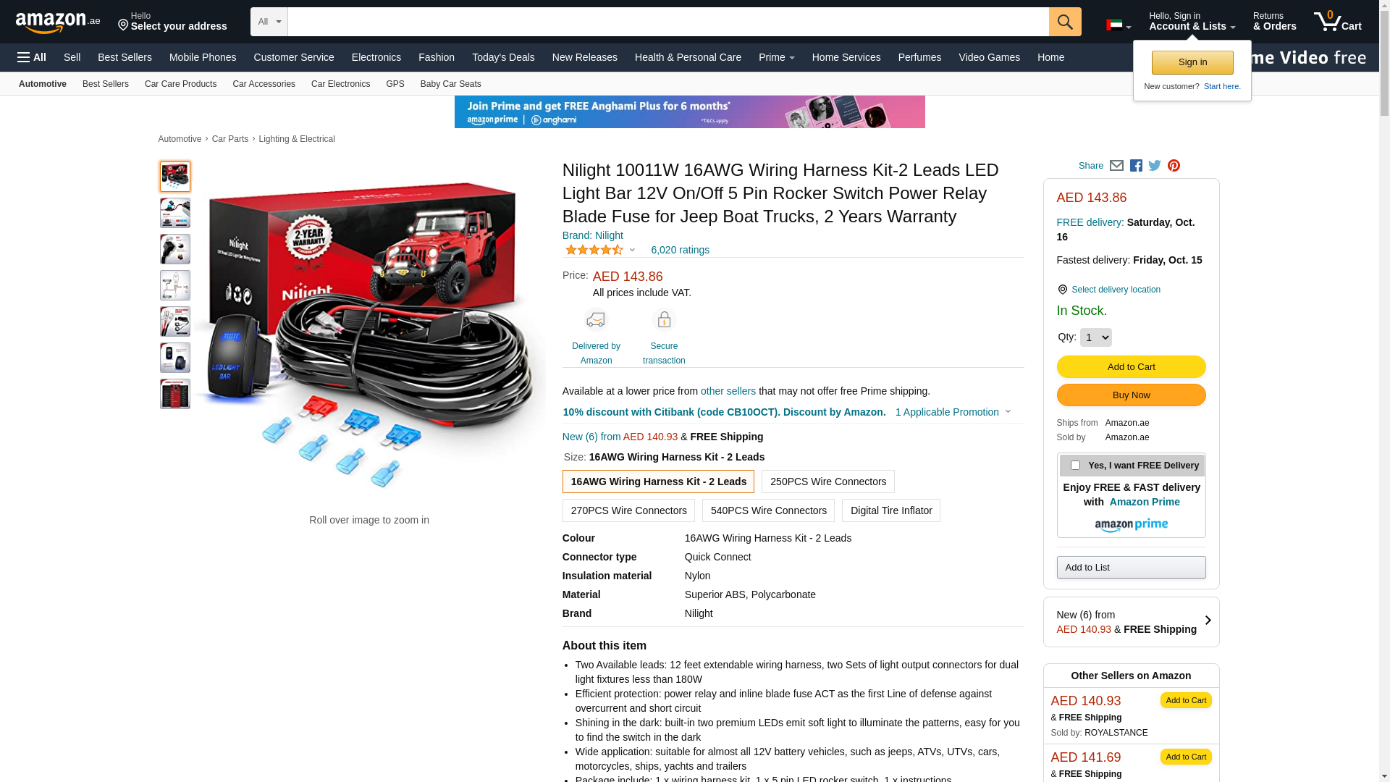This screenshot has height=782, width=1390.
Task: Share product on Pinterest icon
Action: pos(1174,166)
